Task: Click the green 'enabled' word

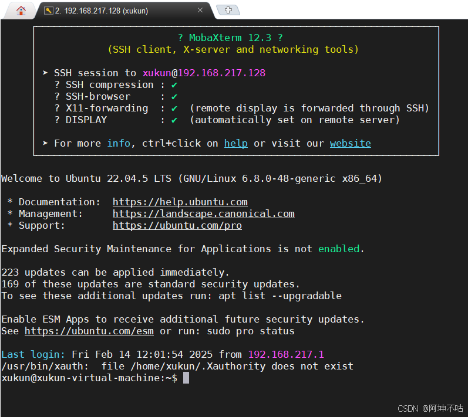Action: tap(339, 249)
